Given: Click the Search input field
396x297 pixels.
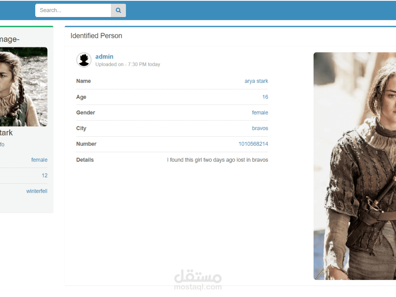Looking at the screenshot, I should pos(73,10).
